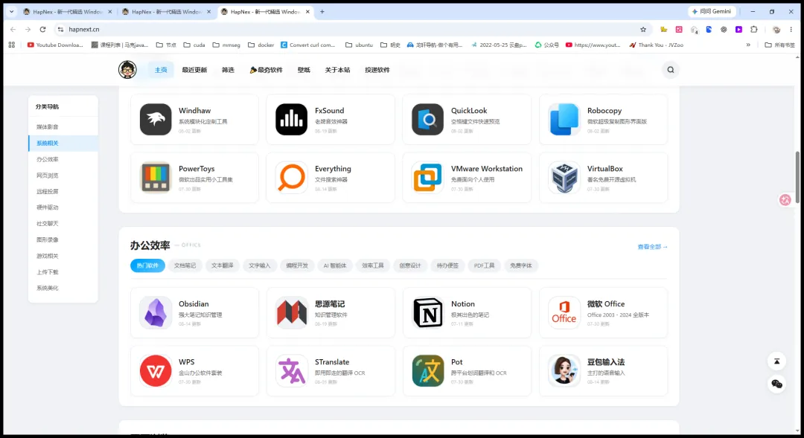The width and height of the screenshot is (804, 438).
Task: Open the cuda bookmark folder
Action: tap(194, 45)
